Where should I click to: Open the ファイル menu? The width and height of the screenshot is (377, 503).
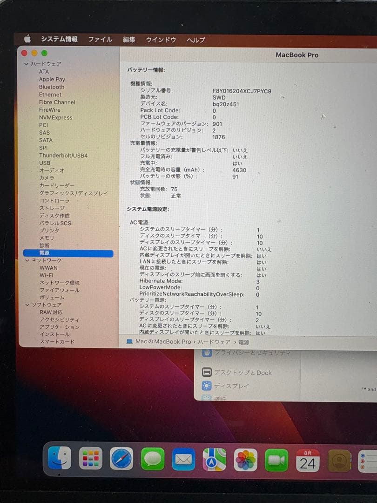pos(100,40)
